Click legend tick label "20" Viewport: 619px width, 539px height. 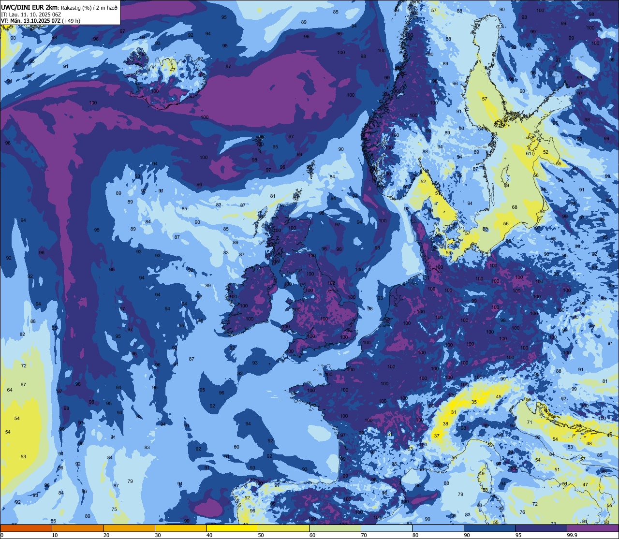(x=106, y=535)
